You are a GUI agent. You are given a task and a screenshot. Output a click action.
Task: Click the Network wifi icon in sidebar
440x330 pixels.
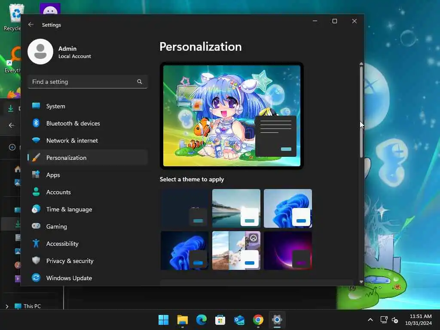36,140
